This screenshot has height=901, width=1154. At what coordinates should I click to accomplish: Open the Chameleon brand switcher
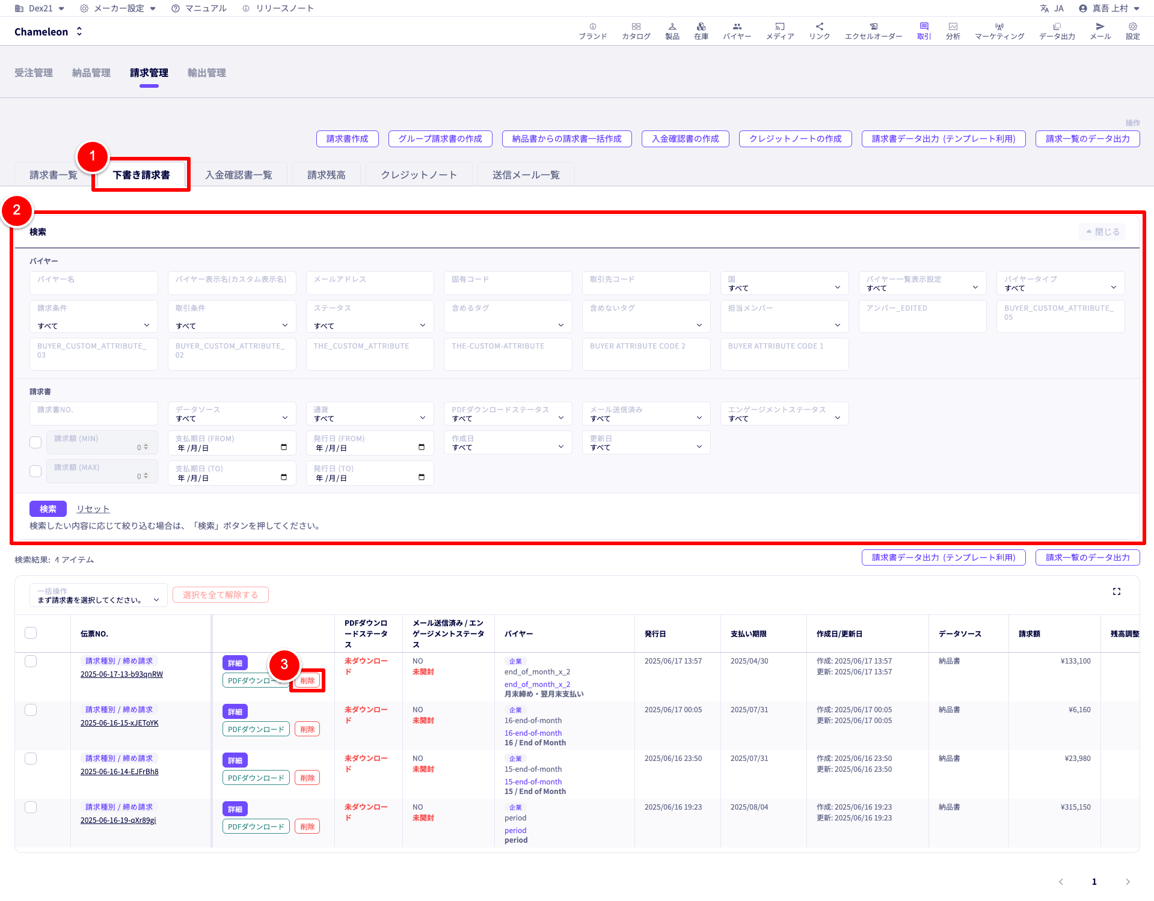pos(48,32)
